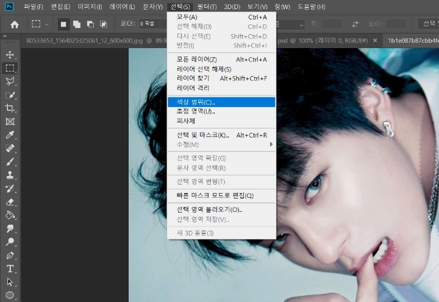439x302 pixels.
Task: Choose 색상 범위(C) menu entry
Action: [221, 102]
